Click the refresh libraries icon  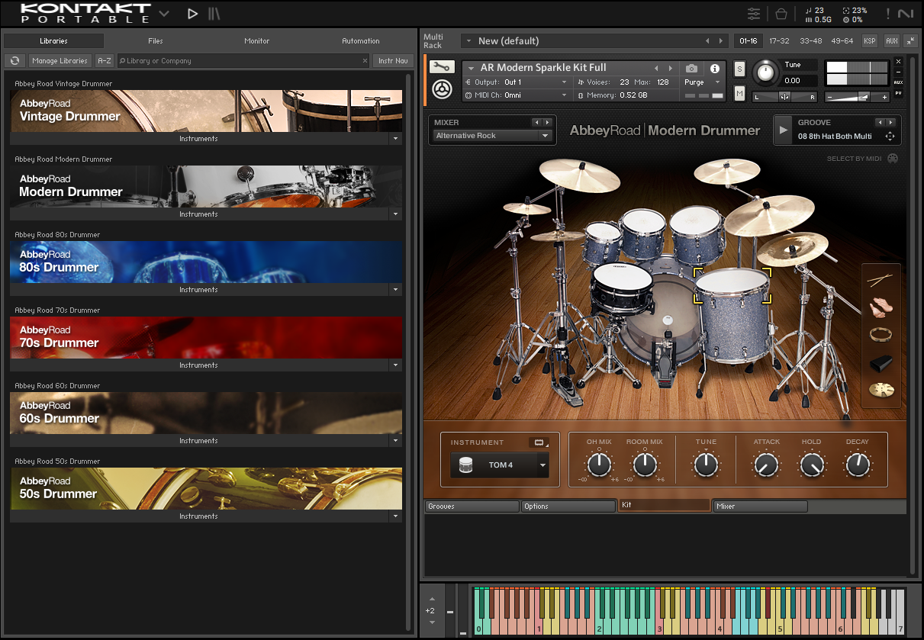click(14, 61)
